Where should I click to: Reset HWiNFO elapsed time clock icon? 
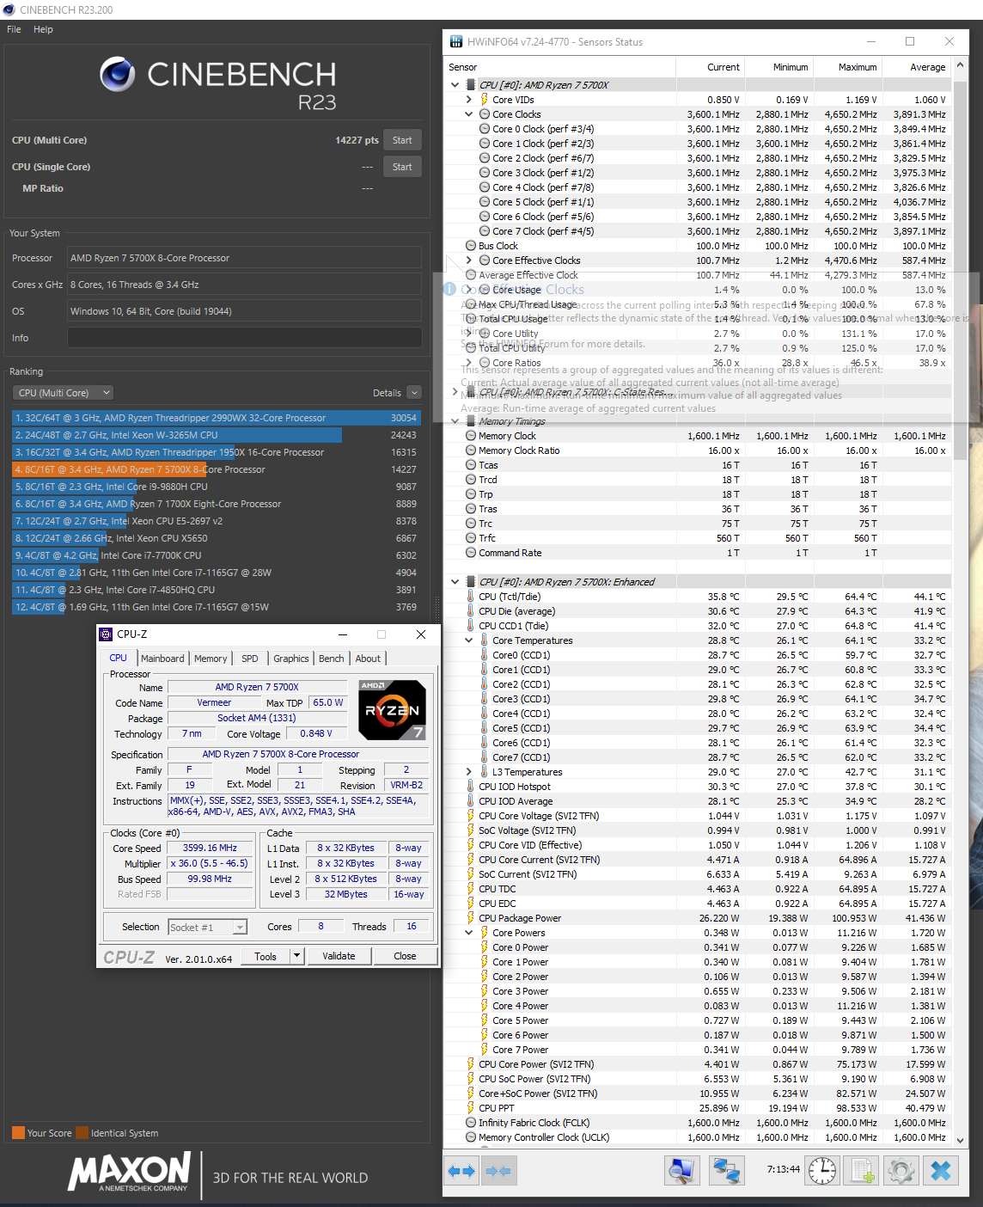pyautogui.click(x=822, y=1171)
